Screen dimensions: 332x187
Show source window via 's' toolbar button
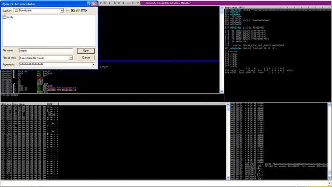(133, 3)
